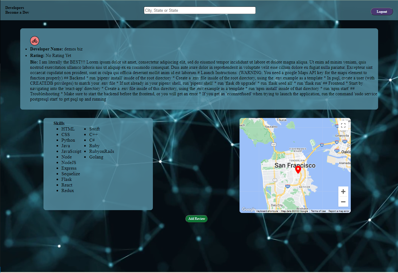The image size is (398, 273).
Task: Open map Keyboard shortcuts link
Action: click(x=267, y=211)
